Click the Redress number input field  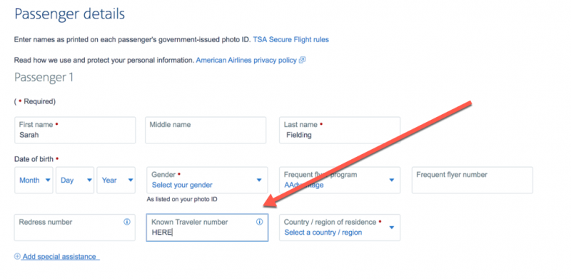[75, 228]
